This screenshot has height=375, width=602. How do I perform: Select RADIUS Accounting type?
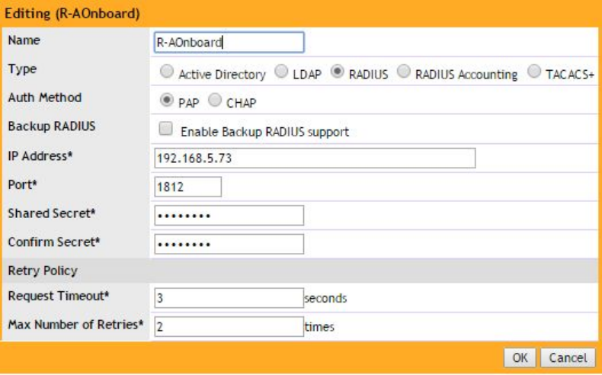click(404, 72)
